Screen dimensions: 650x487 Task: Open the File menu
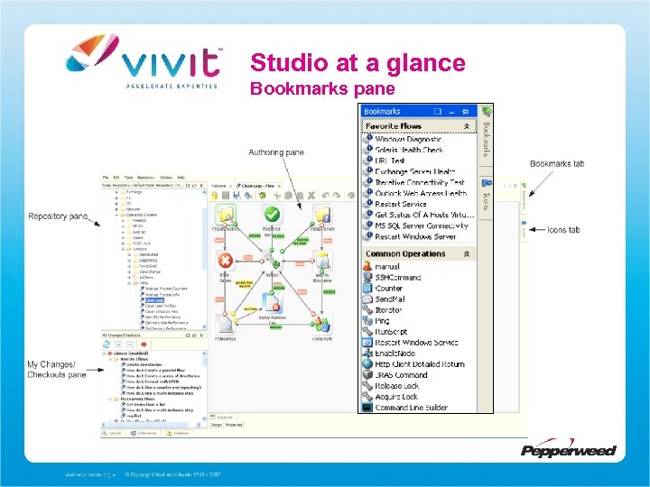point(106,178)
